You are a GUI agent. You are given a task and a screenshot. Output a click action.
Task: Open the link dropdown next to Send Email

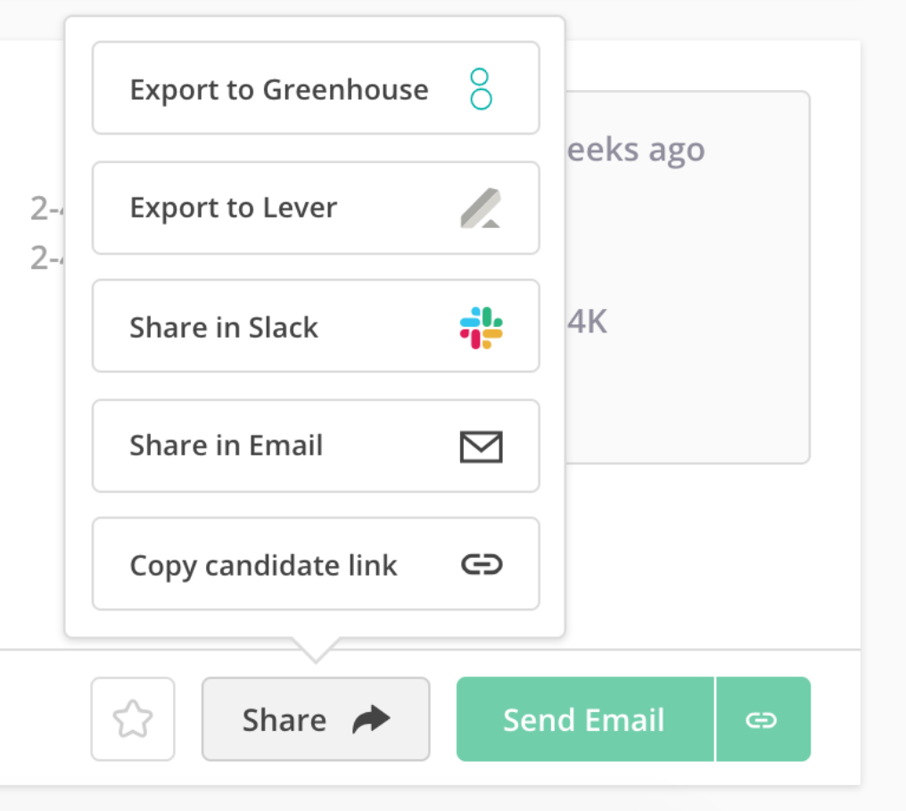tap(763, 719)
